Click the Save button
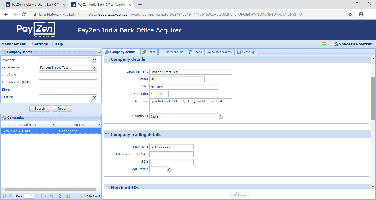 coord(239,194)
